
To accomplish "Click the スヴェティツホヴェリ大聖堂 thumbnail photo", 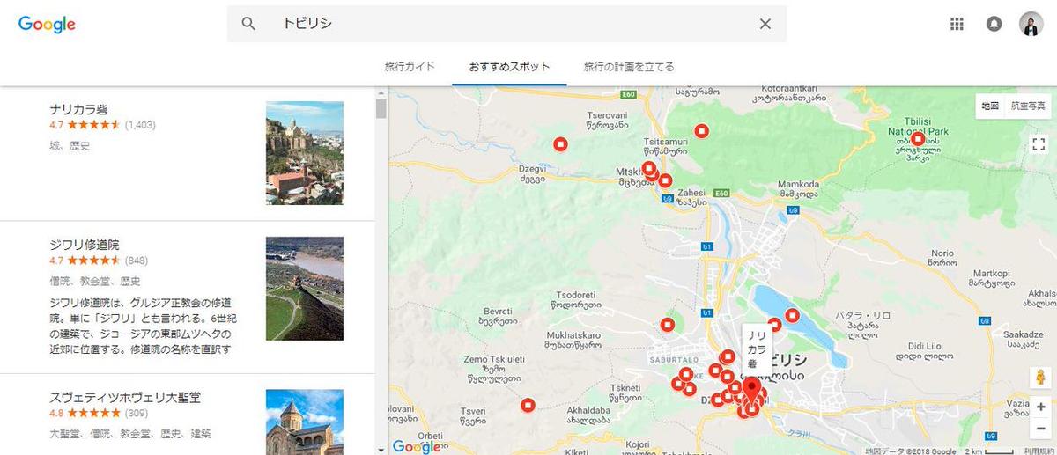I will (x=305, y=422).
